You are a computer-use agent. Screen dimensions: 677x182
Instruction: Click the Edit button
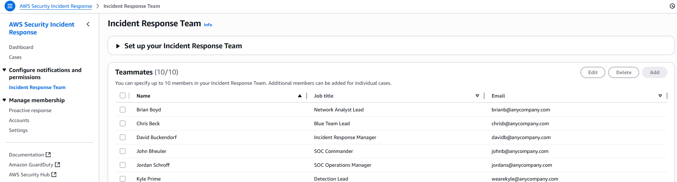[593, 72]
